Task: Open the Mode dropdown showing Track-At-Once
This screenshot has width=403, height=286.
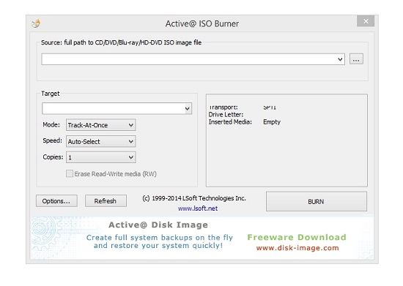Action: click(x=101, y=125)
